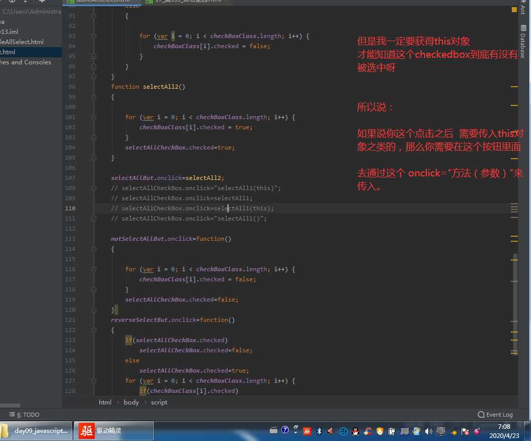531x441 pixels.
Task: Collapse the function body at line 114
Action: coord(94,249)
